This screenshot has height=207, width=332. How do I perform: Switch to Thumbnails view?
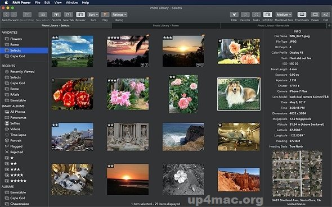pyautogui.click(x=302, y=15)
